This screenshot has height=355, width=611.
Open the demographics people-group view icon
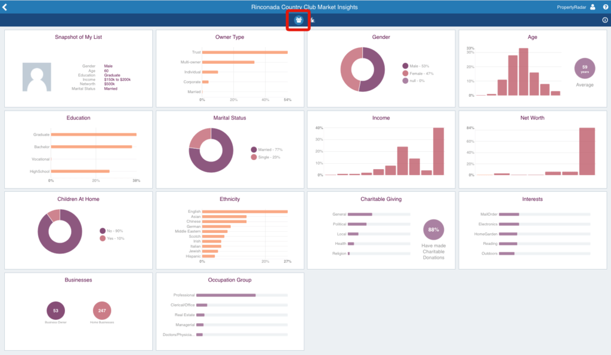(x=298, y=20)
